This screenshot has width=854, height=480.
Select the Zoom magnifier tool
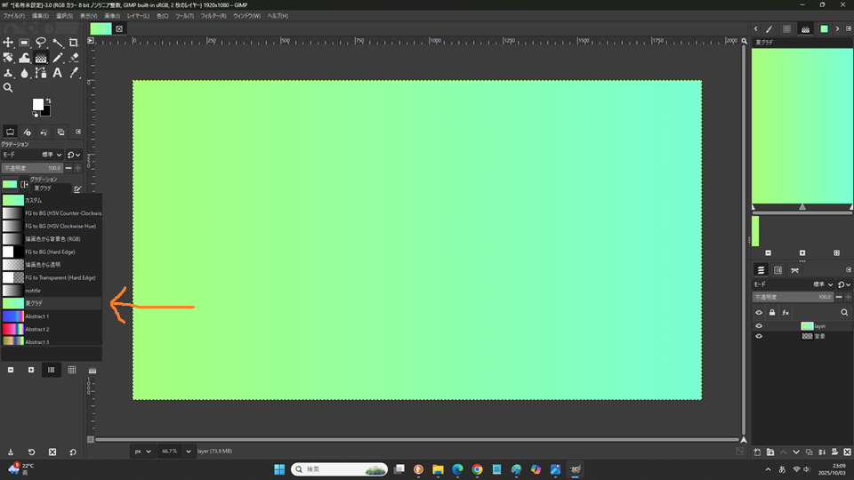tap(9, 88)
